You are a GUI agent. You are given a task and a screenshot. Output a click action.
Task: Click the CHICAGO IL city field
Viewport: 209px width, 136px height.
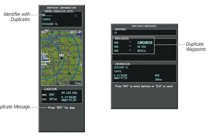point(50,24)
